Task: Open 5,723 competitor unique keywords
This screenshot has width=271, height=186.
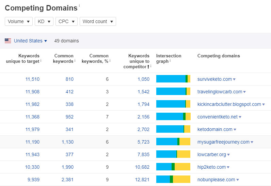Action: (x=143, y=142)
